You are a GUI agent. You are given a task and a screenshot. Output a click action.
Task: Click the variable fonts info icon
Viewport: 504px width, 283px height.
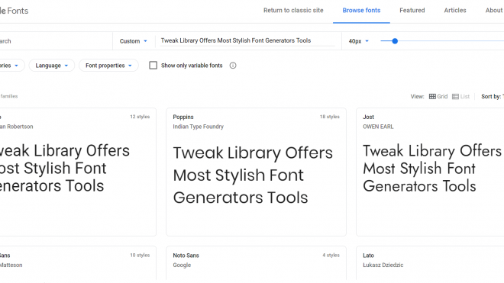(x=233, y=66)
